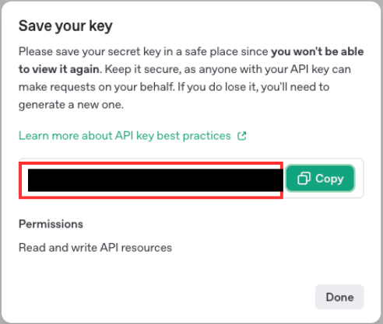Click the word "Copy" on green button
This screenshot has width=383, height=324.
click(x=329, y=179)
